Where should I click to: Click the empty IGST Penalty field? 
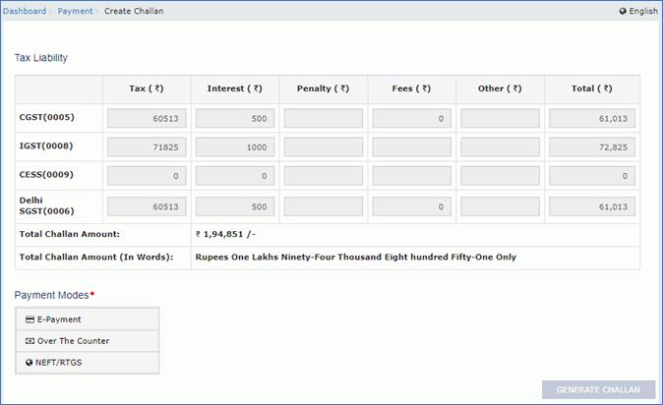tap(324, 147)
